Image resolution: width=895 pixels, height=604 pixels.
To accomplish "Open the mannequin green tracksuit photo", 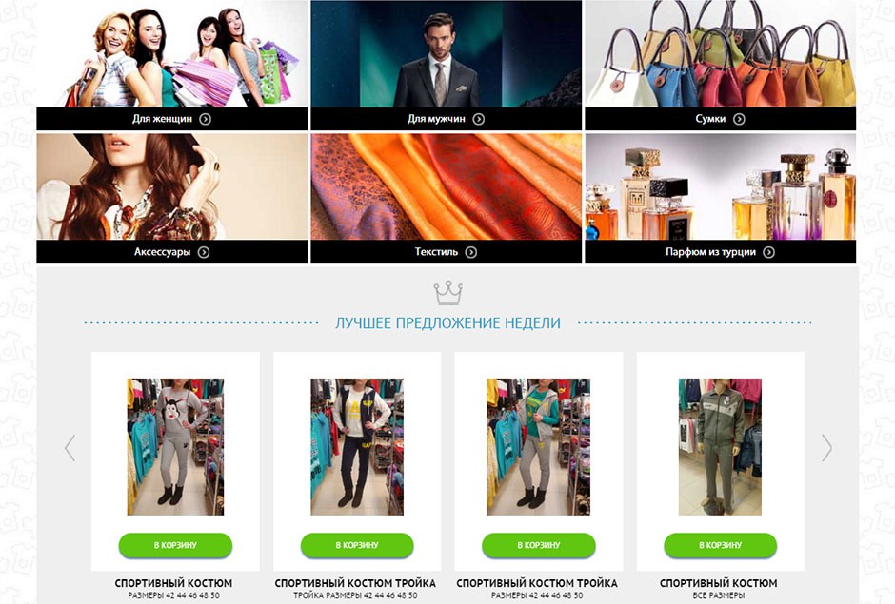I will coord(720,447).
